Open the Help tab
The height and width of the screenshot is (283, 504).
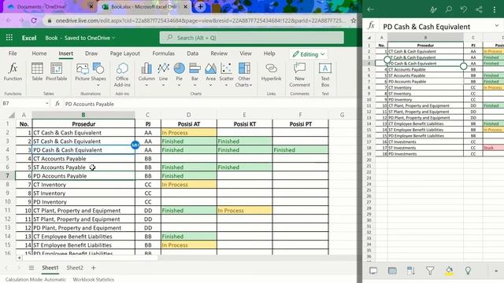click(269, 53)
